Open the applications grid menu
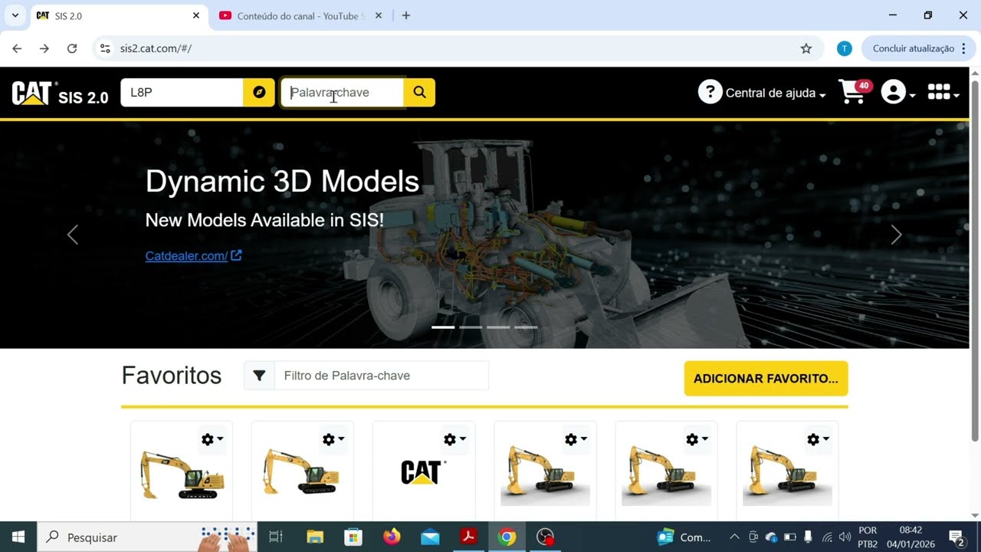This screenshot has height=552, width=981. 943,93
